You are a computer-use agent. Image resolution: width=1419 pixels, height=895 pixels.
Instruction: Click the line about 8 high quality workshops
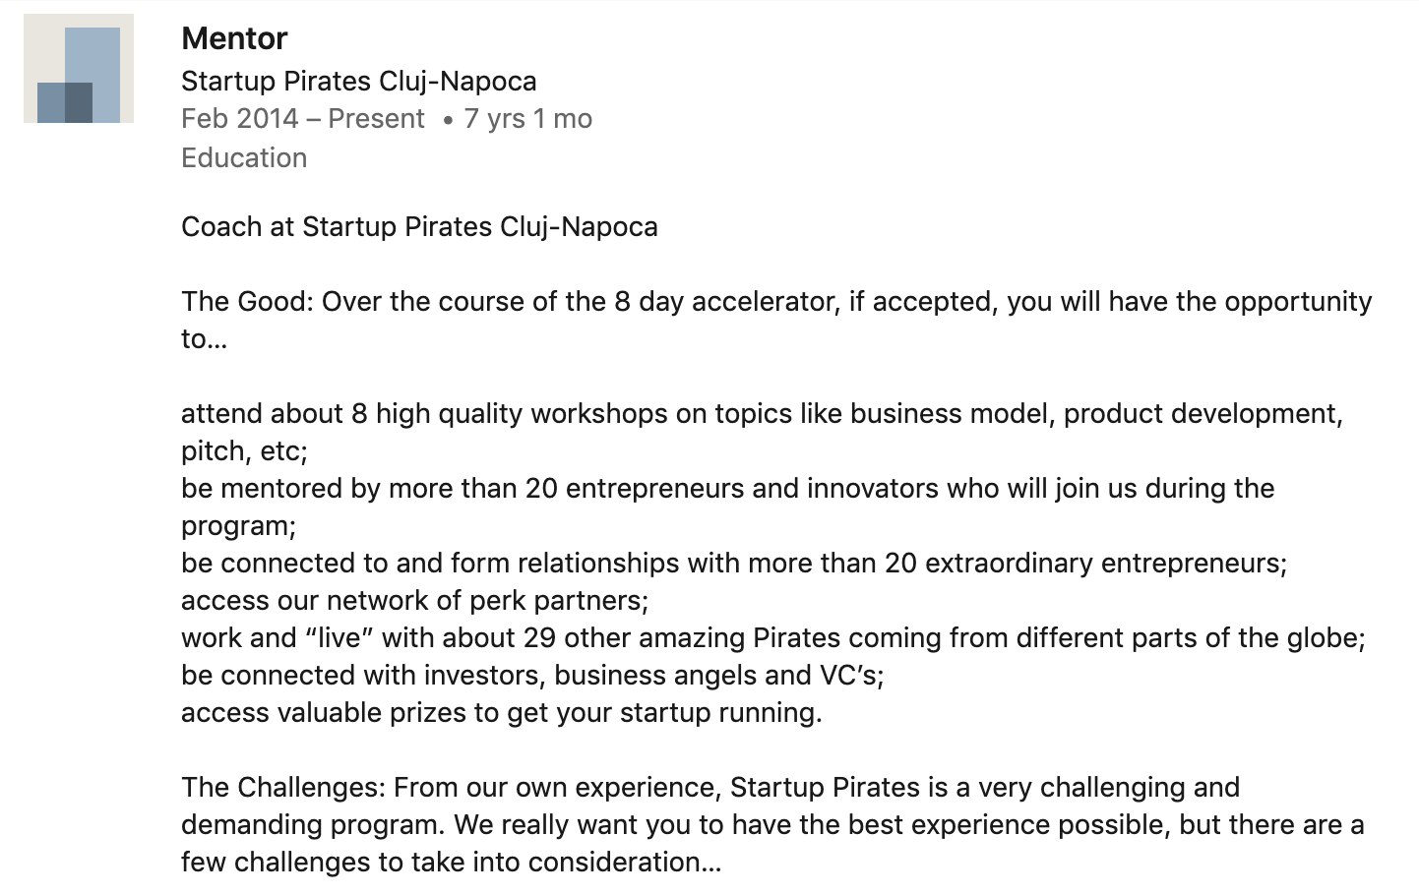click(761, 413)
